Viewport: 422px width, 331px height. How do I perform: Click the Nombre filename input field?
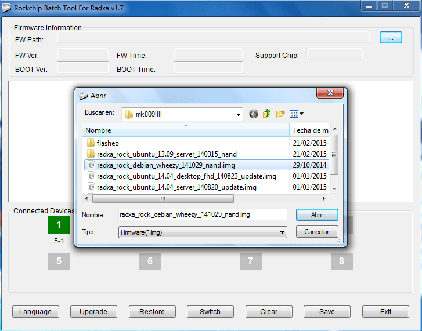(203, 214)
